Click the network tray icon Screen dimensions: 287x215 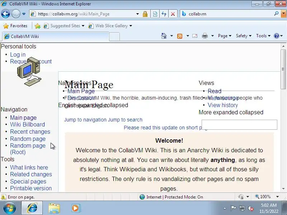point(242,208)
